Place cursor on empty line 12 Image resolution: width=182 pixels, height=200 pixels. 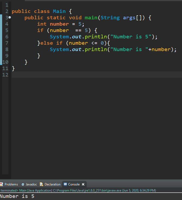(x=79, y=75)
